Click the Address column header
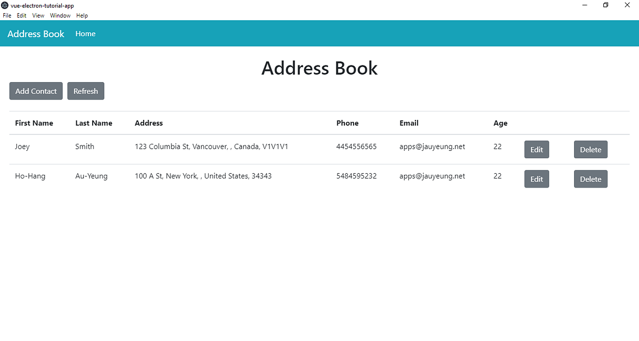The height and width of the screenshot is (341, 639). pyautogui.click(x=149, y=123)
